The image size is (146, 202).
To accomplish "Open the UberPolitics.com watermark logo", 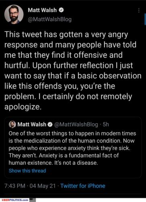I will (15, 200).
